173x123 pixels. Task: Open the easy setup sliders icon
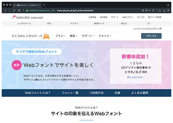click(x=168, y=11)
